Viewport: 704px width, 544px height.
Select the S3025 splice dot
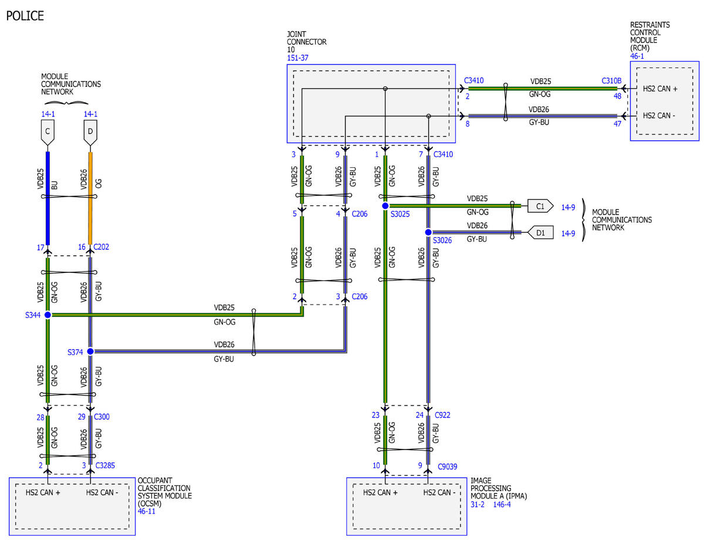point(385,206)
